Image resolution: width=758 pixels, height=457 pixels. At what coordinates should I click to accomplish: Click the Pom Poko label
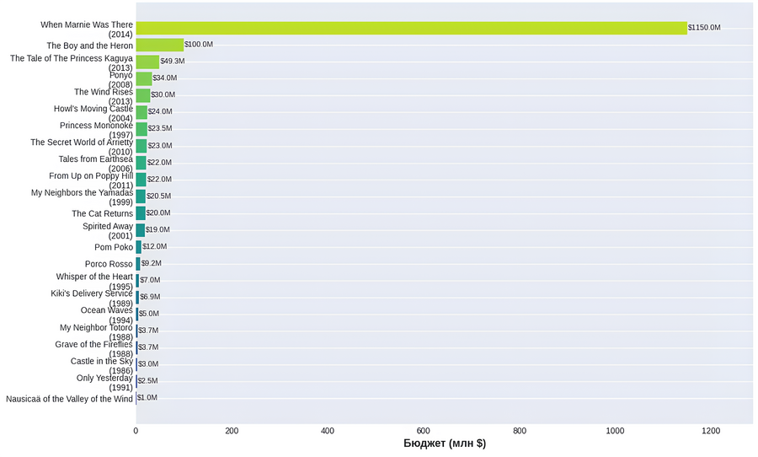point(114,247)
